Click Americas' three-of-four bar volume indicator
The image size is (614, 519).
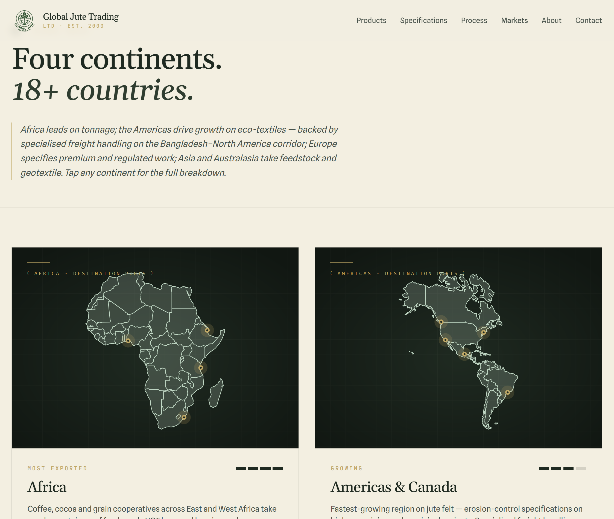click(562, 469)
